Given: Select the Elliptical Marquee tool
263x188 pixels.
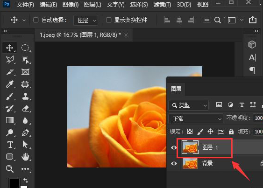Looking at the screenshot, I should point(25,48).
